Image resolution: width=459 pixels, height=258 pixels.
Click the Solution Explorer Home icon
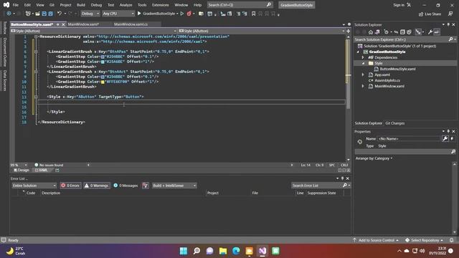coord(371,32)
